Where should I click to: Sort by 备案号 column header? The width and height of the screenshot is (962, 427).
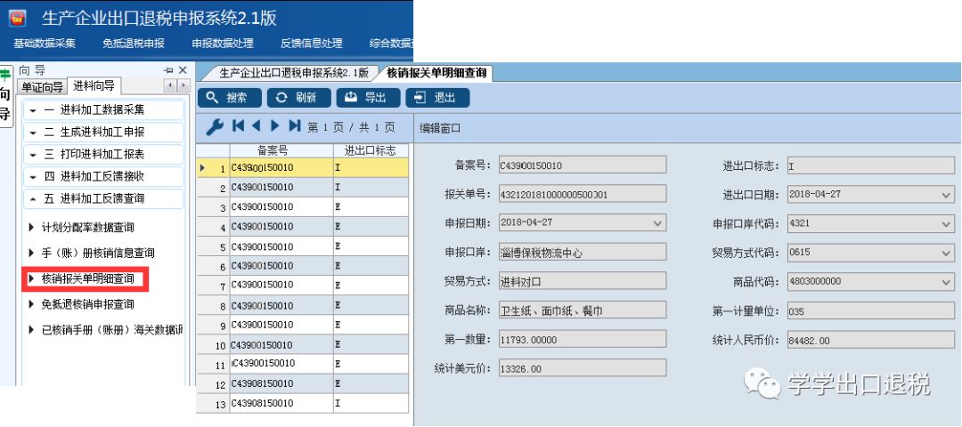click(281, 150)
